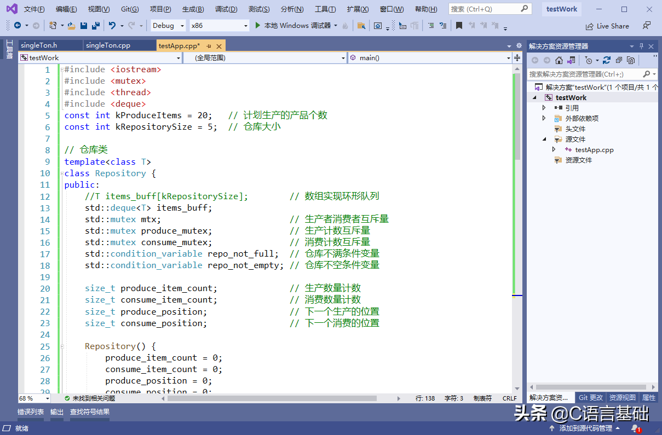Click the switch views icon in Solution Explorer
This screenshot has height=435, width=662.
click(571, 60)
